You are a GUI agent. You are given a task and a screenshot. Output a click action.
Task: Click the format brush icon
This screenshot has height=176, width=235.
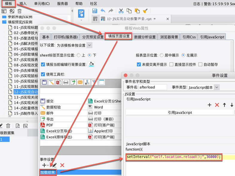(145, 11)
